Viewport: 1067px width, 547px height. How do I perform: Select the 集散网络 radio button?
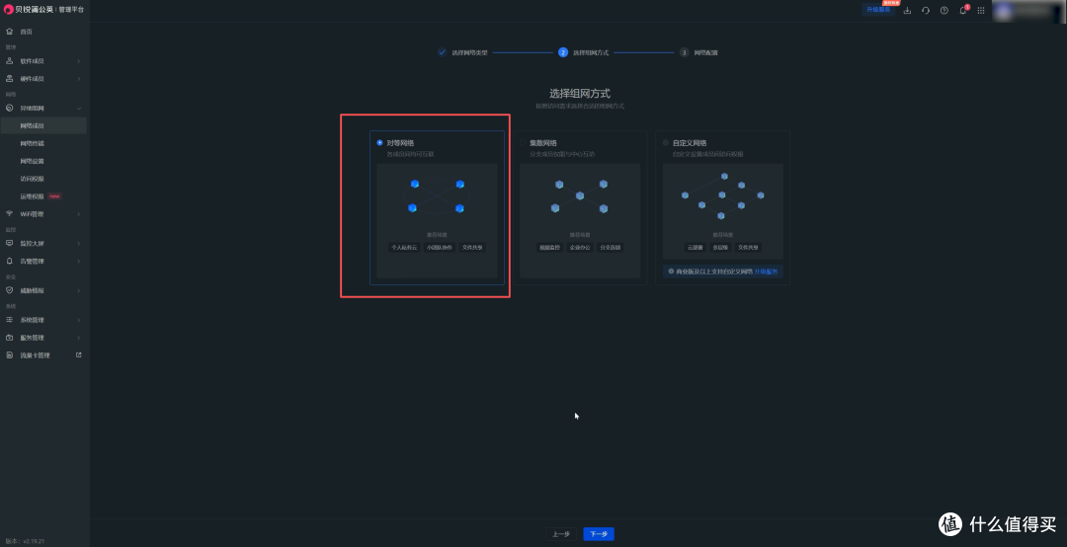point(523,143)
